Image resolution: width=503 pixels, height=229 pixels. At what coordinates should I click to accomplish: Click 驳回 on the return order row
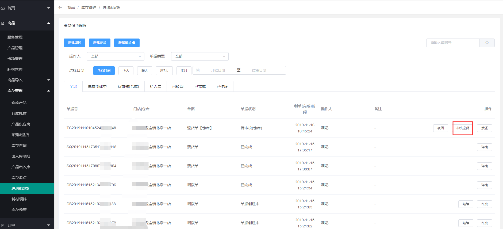[440, 128]
